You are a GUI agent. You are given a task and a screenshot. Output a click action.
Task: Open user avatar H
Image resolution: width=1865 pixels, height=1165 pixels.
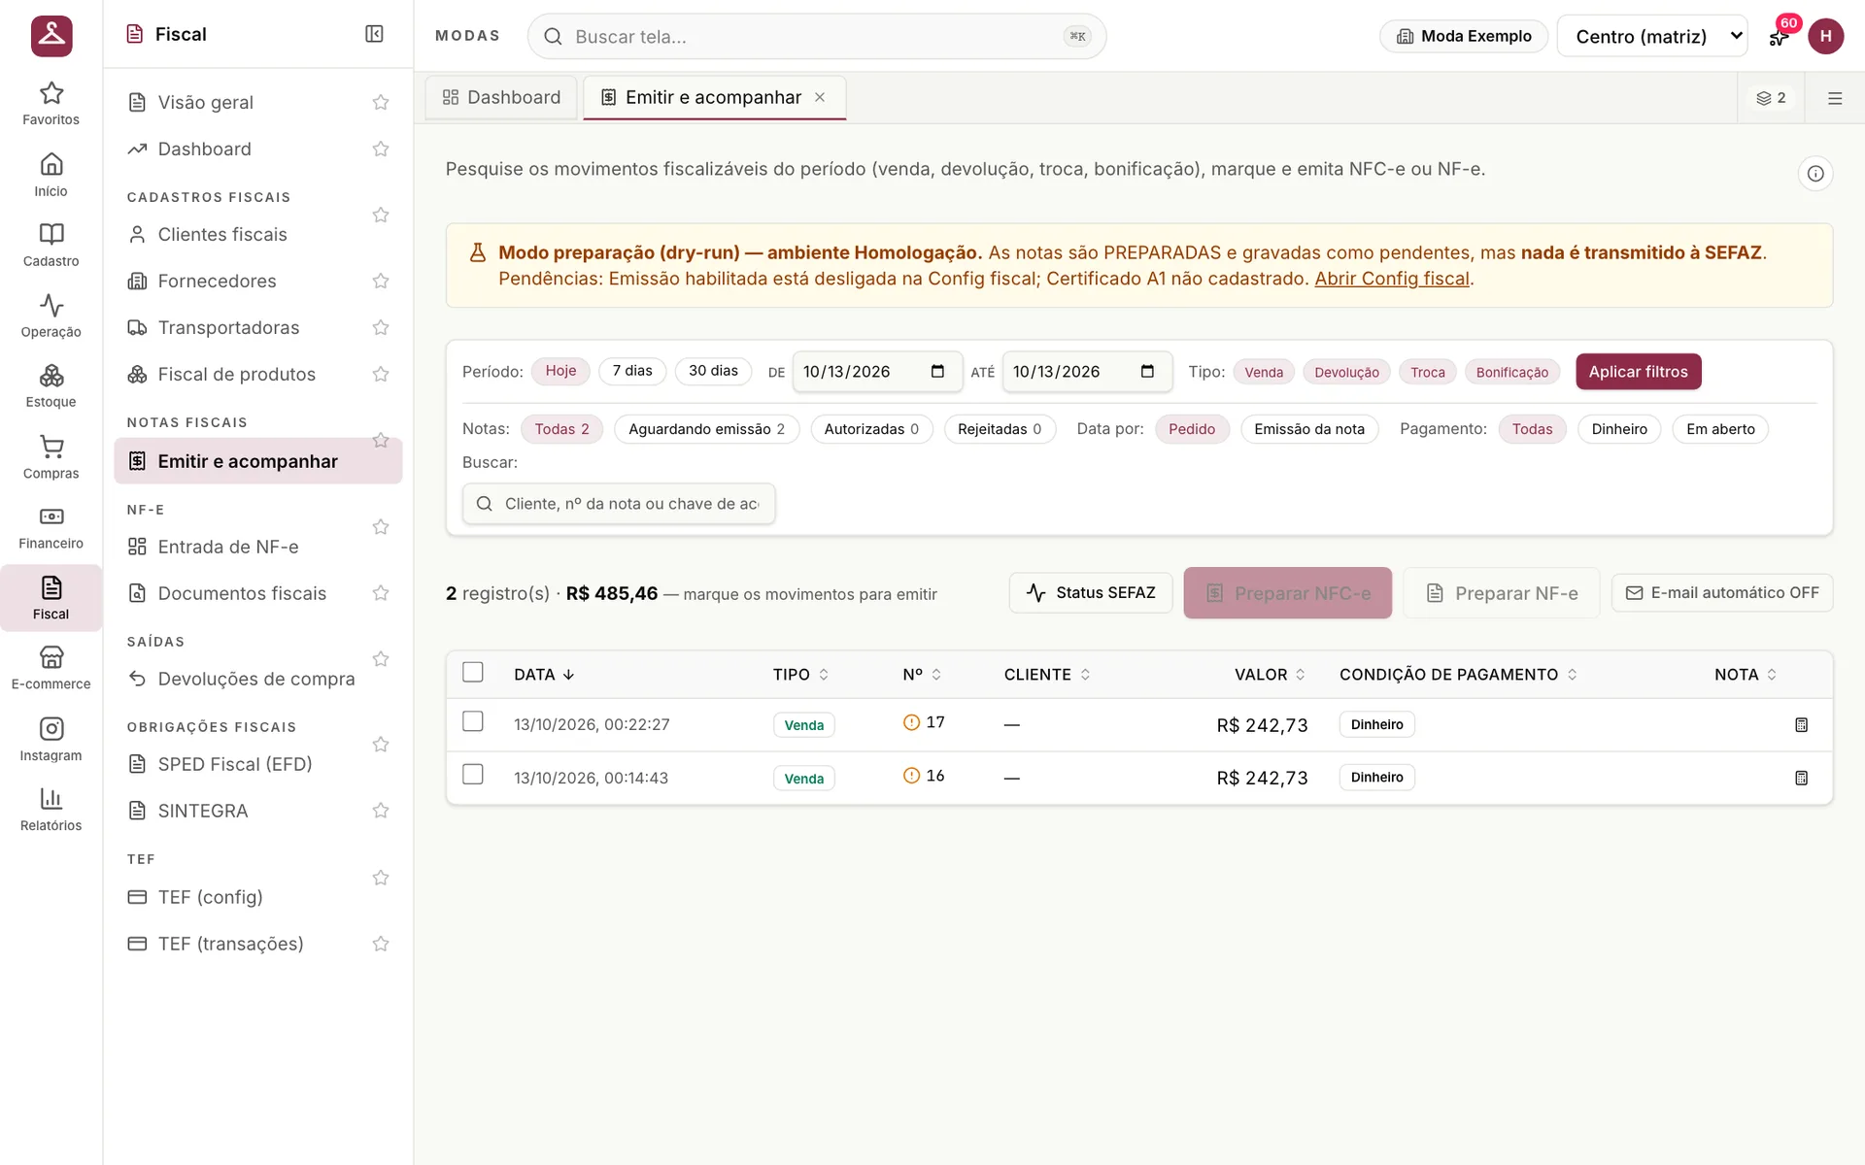pyautogui.click(x=1825, y=36)
